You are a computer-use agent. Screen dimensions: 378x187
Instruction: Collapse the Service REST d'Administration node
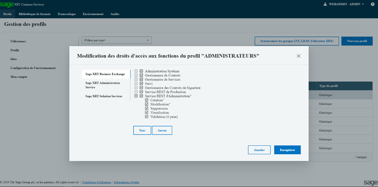136,96
